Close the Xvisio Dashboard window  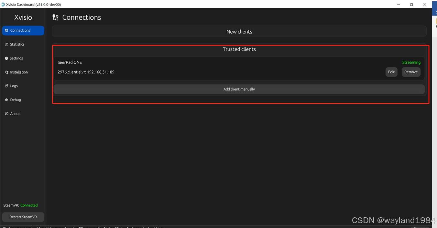pos(425,5)
